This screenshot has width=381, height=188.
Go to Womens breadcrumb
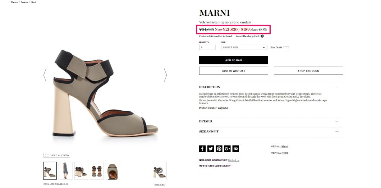coord(14,2)
